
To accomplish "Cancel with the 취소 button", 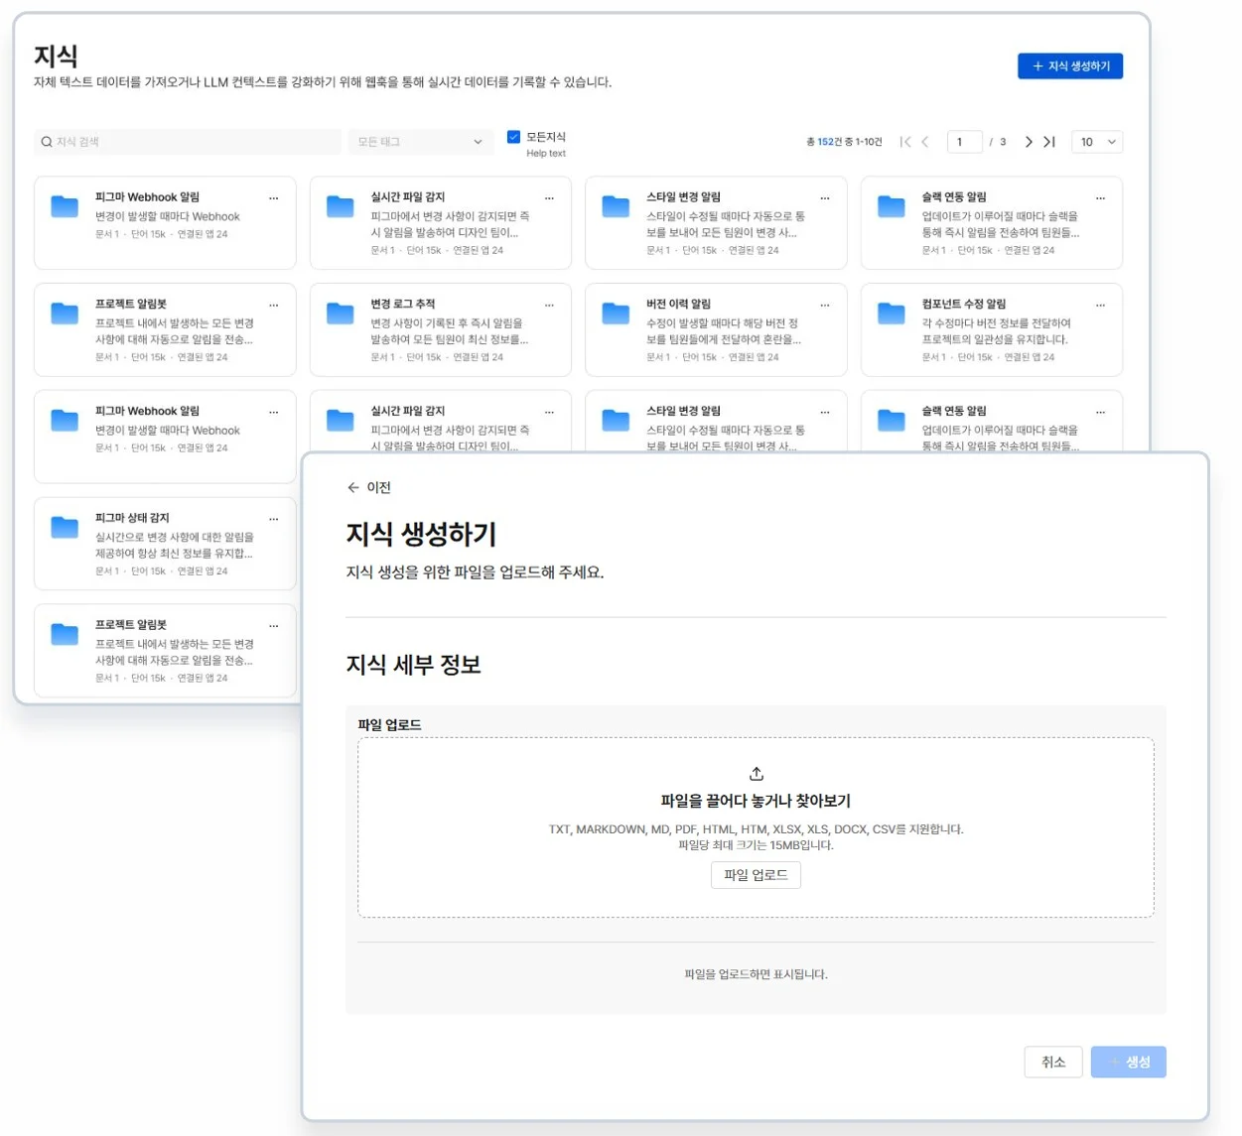I will pos(1052,1062).
